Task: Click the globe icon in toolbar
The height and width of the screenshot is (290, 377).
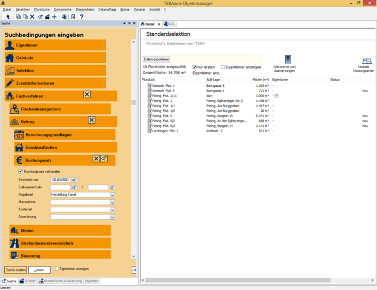Action: coord(65,17)
